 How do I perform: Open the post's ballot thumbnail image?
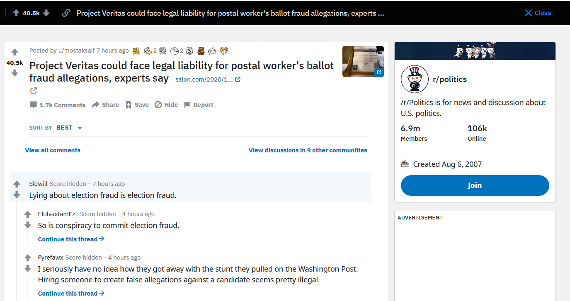click(363, 61)
